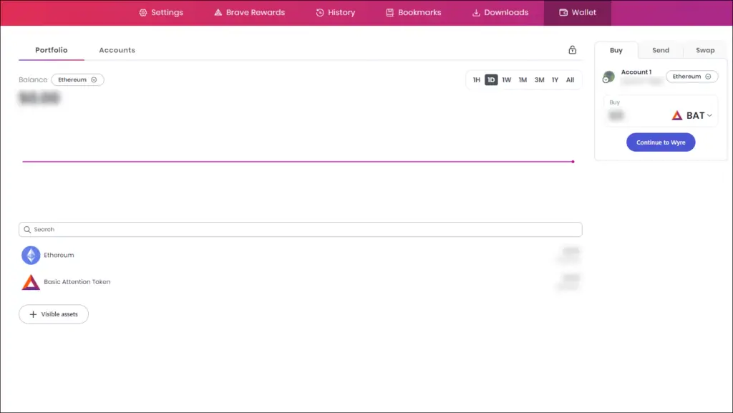Select the 3M chart timeframe
733x413 pixels.
tap(539, 80)
